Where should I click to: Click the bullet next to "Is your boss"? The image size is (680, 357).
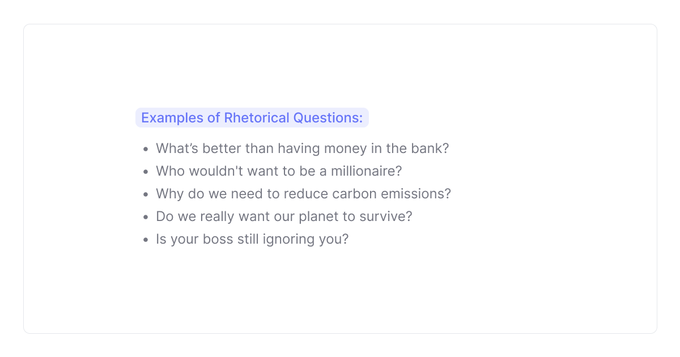146,240
